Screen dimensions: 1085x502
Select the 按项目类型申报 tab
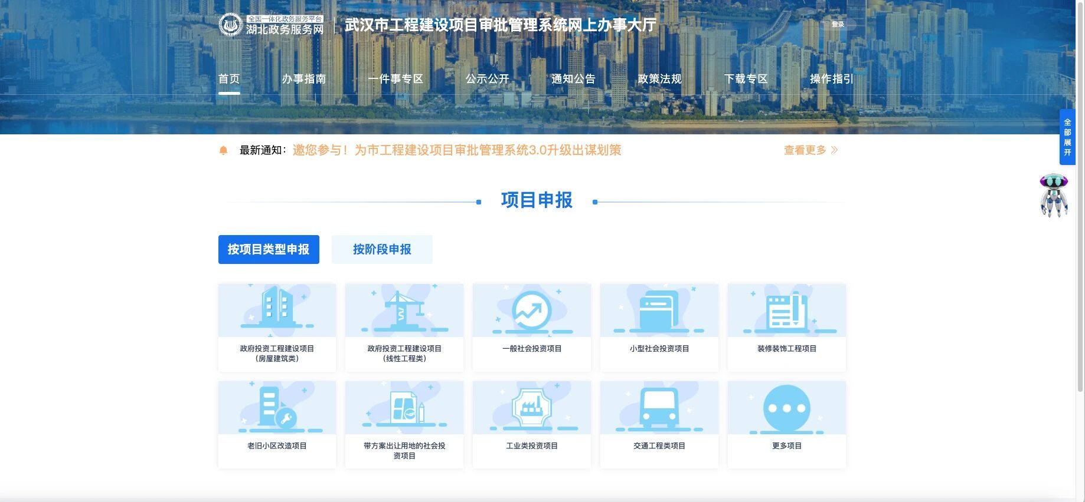coord(269,249)
